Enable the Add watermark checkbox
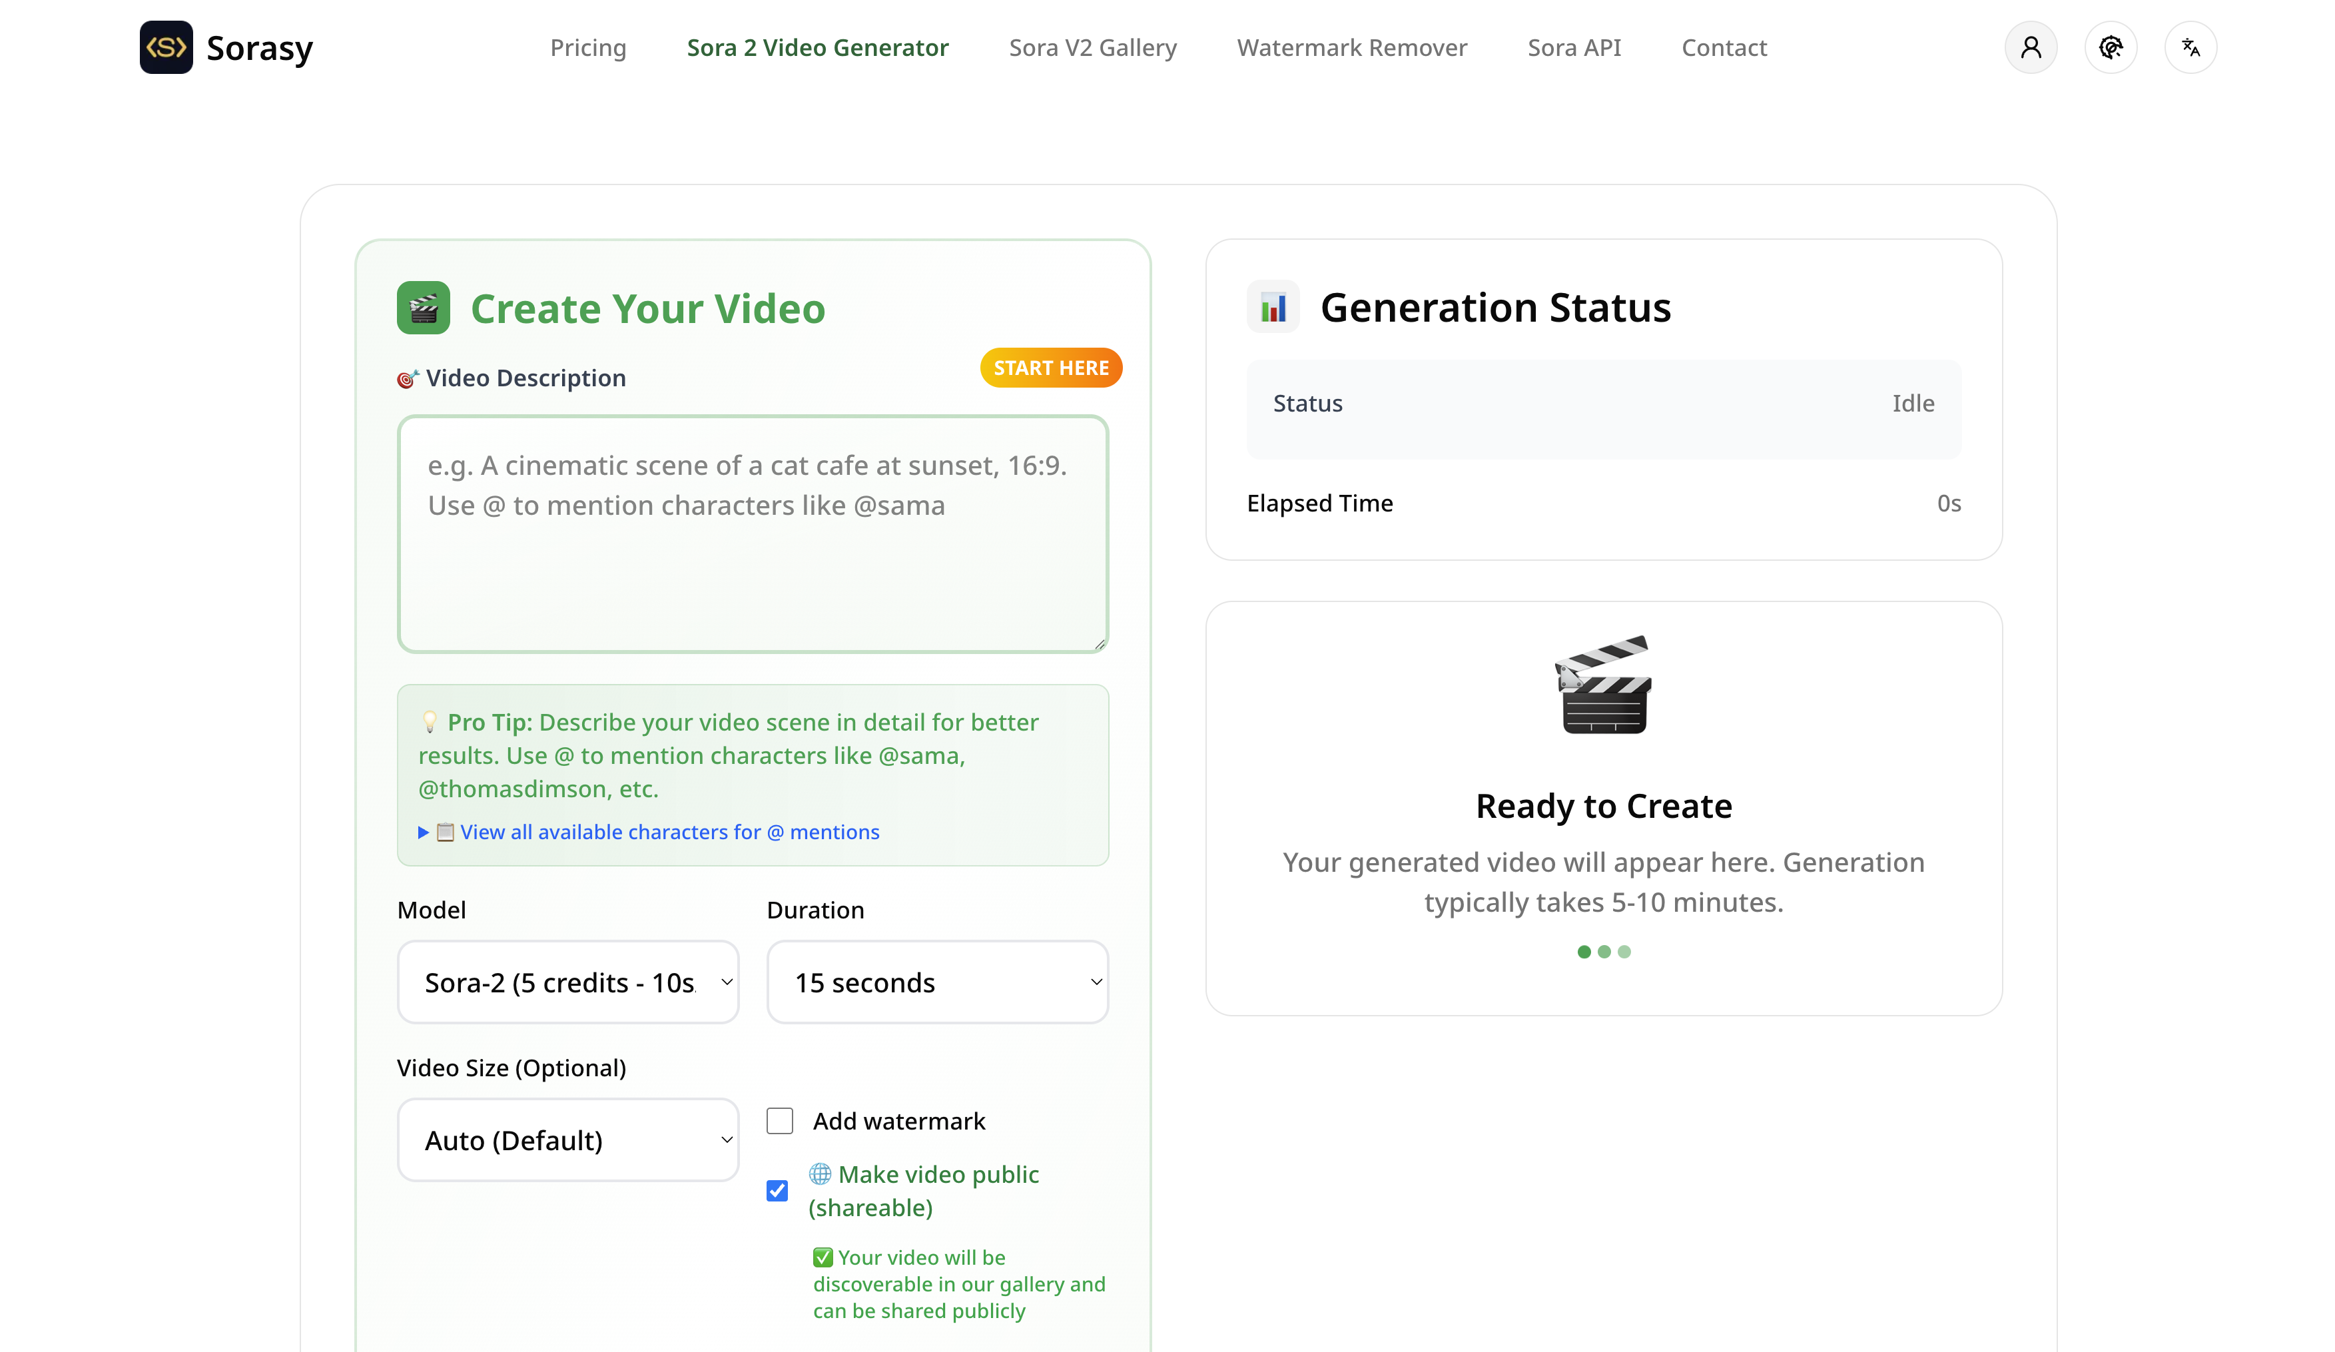Viewport: 2335px width, 1352px height. coord(779,1122)
